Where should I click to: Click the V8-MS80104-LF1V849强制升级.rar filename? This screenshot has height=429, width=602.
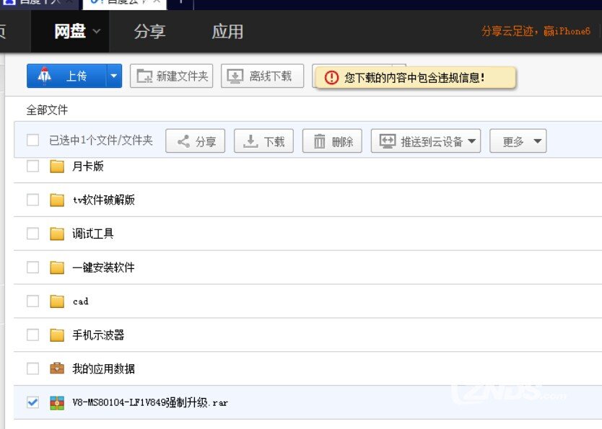coord(150,402)
